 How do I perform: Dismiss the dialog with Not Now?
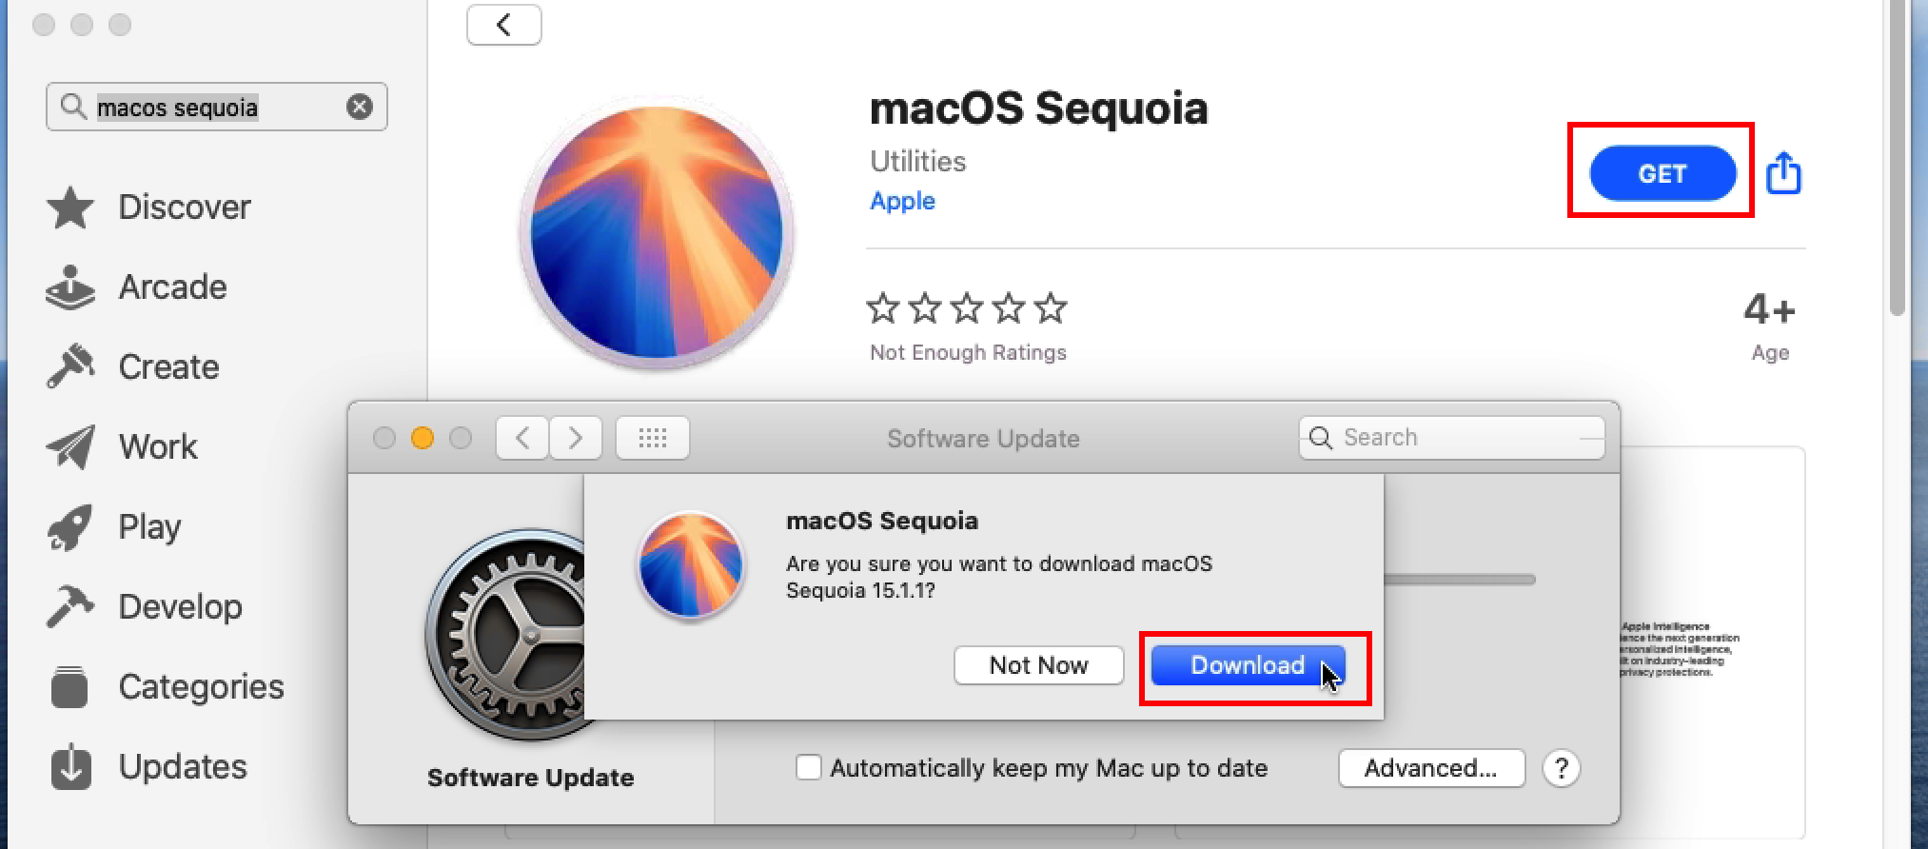click(x=1038, y=665)
